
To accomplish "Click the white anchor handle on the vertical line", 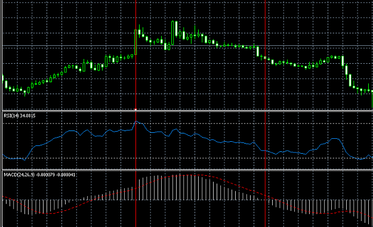I will 135,110.
